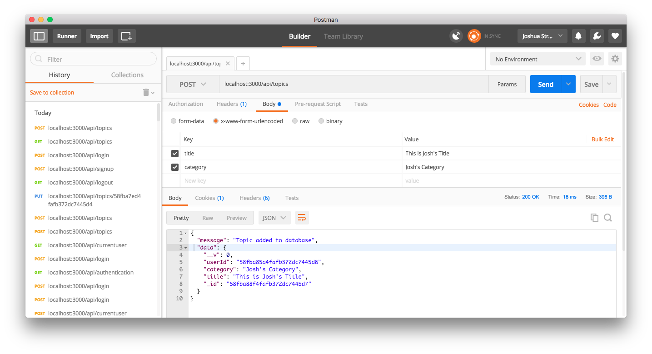
Task: Switch to Builder tab
Action: (300, 36)
